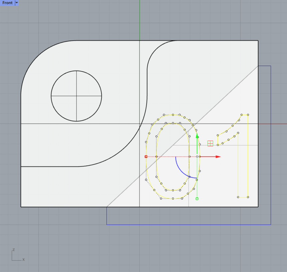This screenshot has width=287, height=272.
Task: Select the gumball red square scale handle
Action: pyautogui.click(x=146, y=157)
